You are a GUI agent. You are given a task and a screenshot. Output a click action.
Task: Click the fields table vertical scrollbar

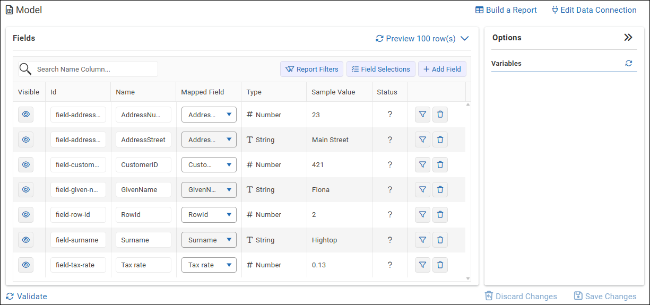click(468, 191)
